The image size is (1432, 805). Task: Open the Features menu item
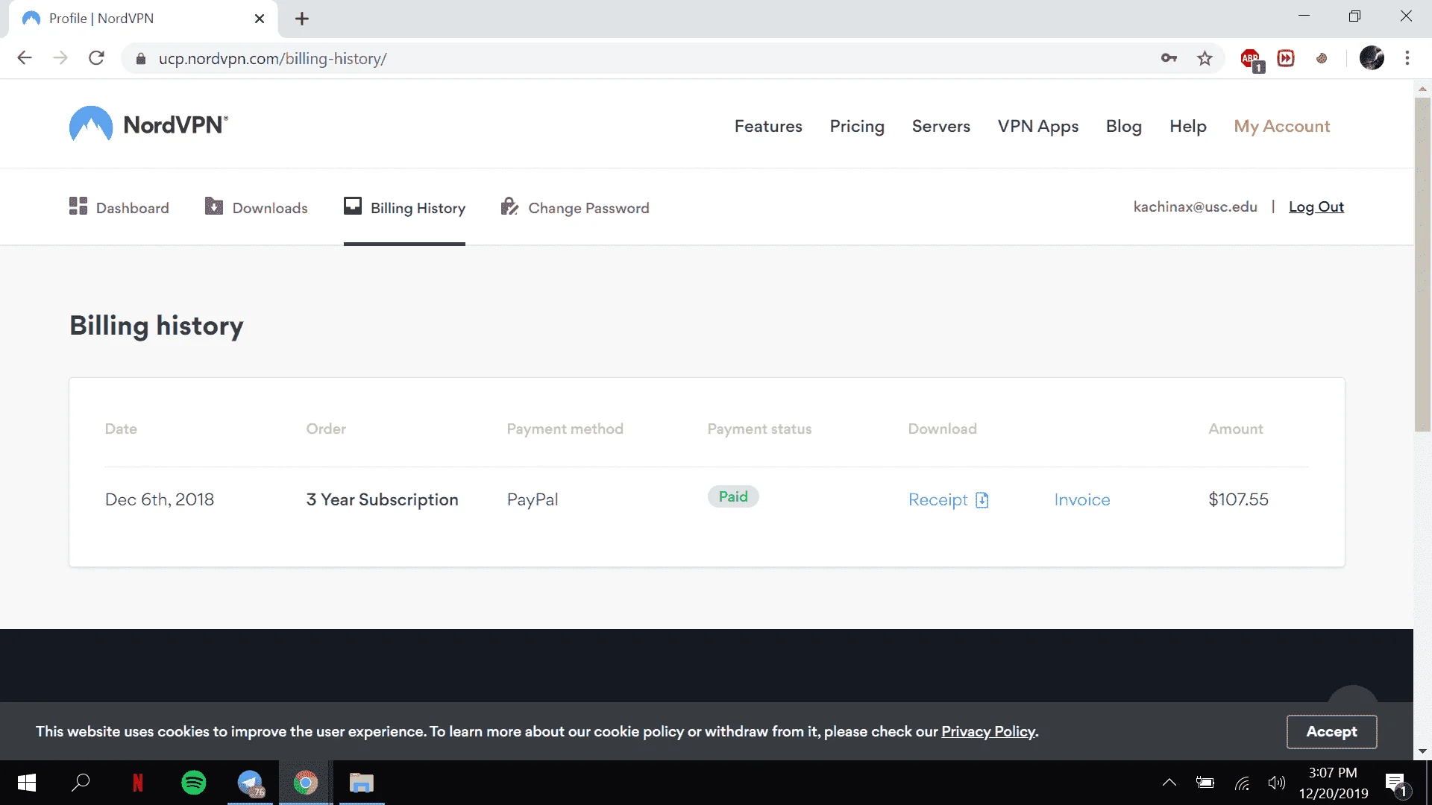click(768, 126)
